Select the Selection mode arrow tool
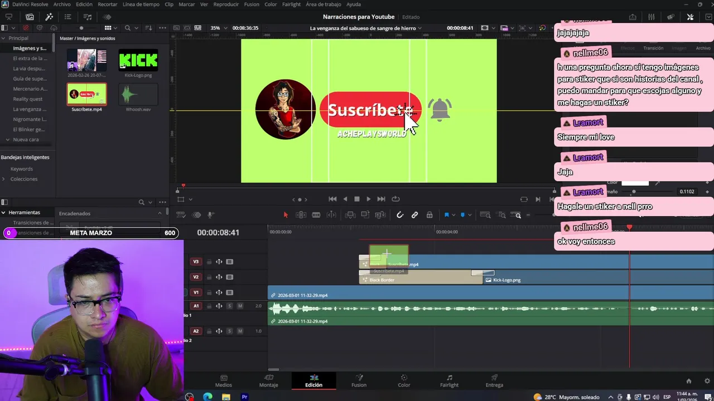Image resolution: width=714 pixels, height=401 pixels. click(286, 215)
